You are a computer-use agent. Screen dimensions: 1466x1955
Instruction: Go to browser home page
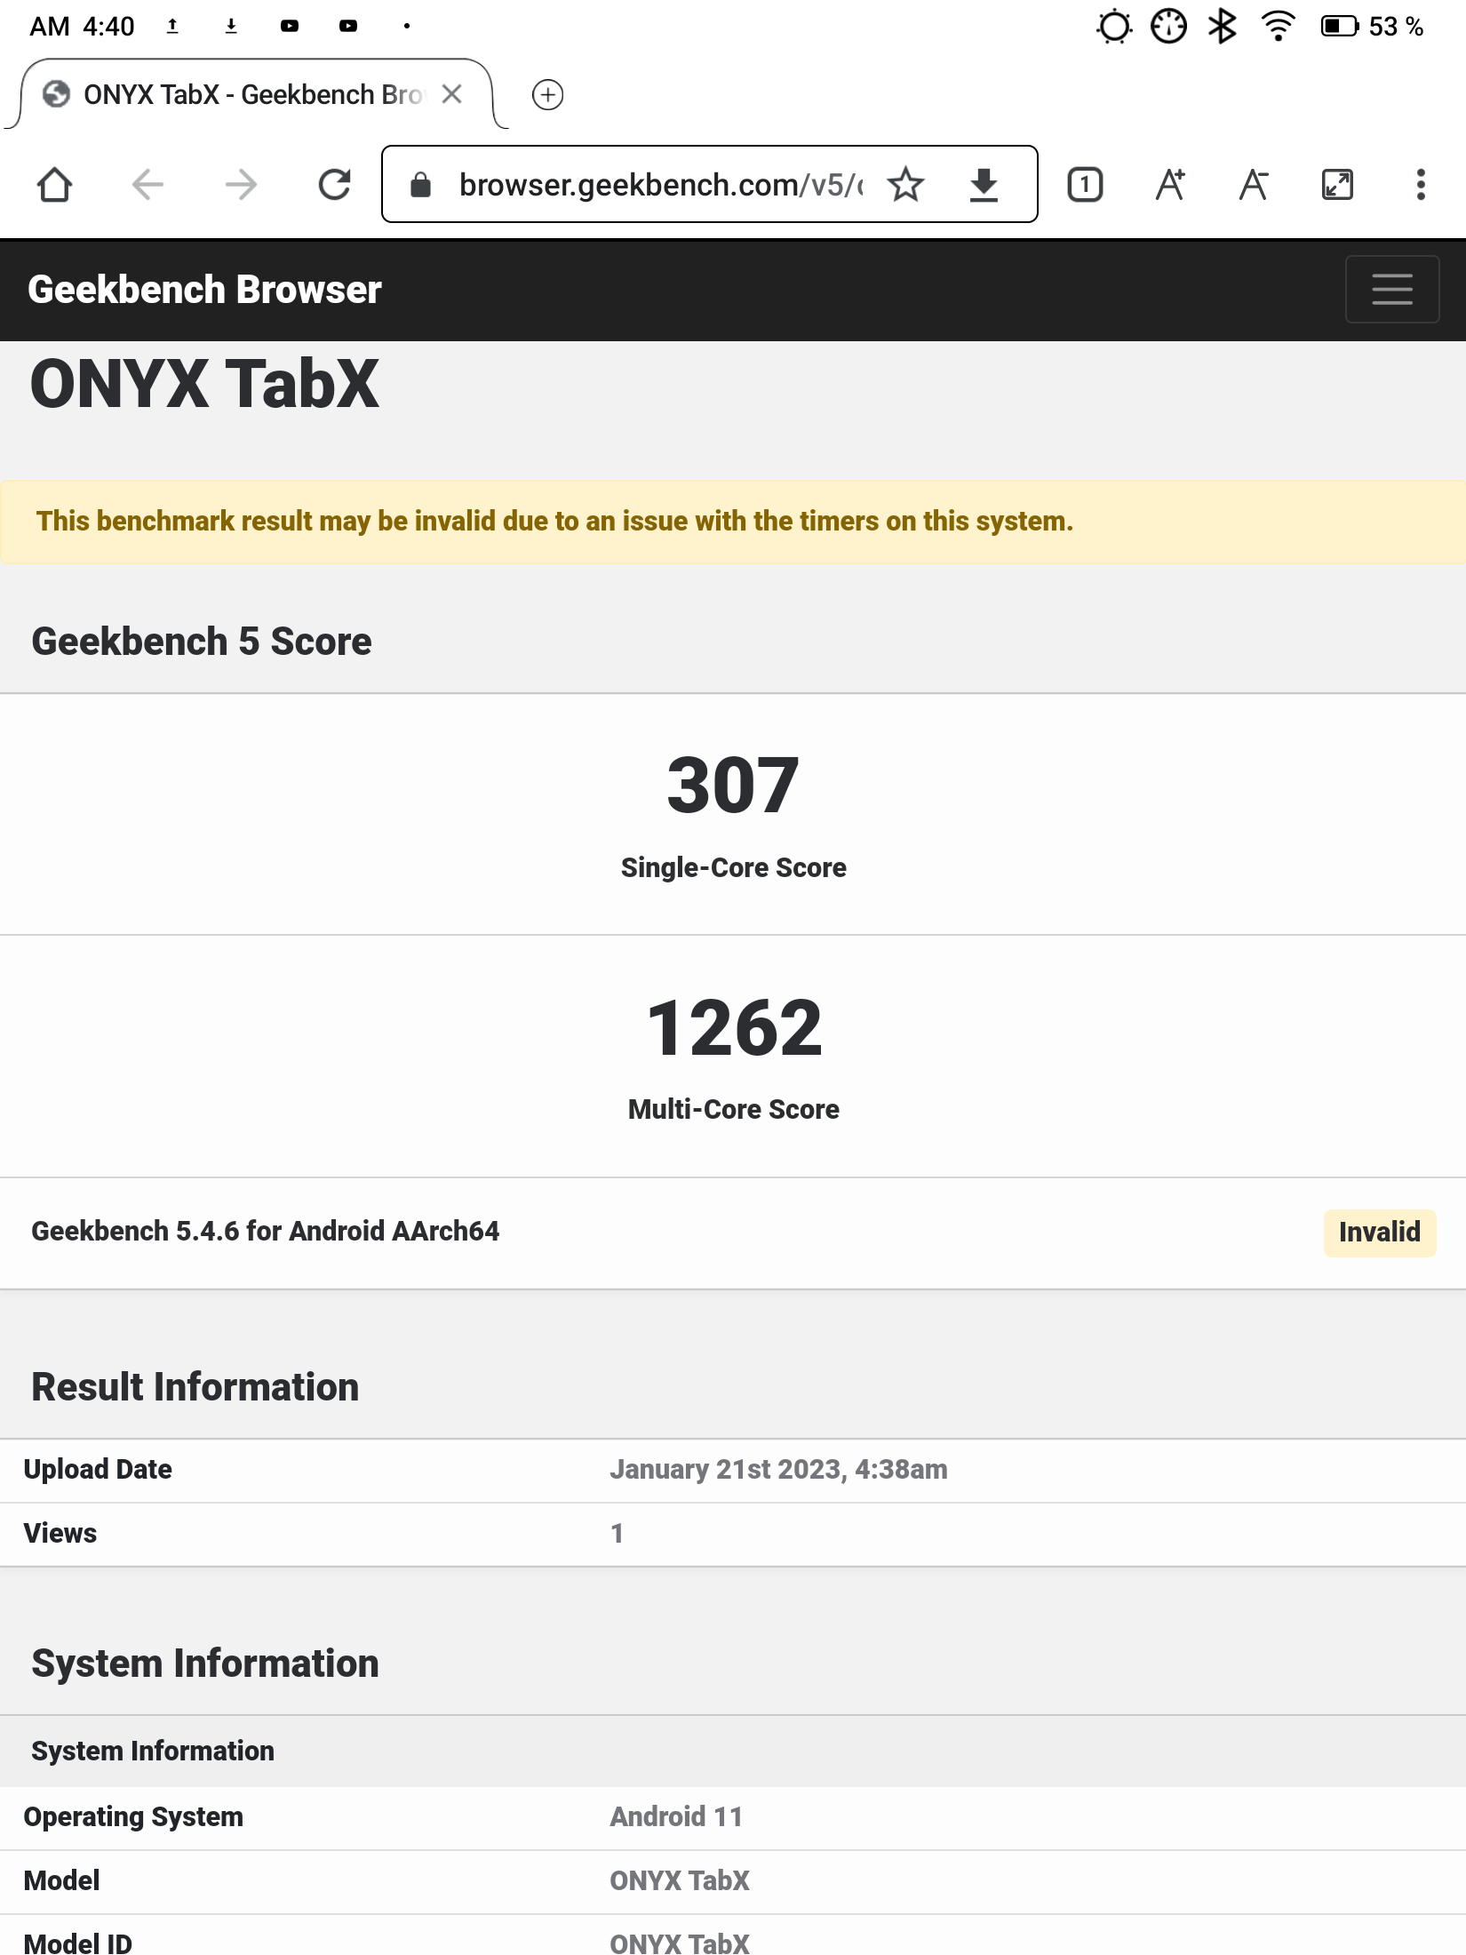(x=55, y=185)
